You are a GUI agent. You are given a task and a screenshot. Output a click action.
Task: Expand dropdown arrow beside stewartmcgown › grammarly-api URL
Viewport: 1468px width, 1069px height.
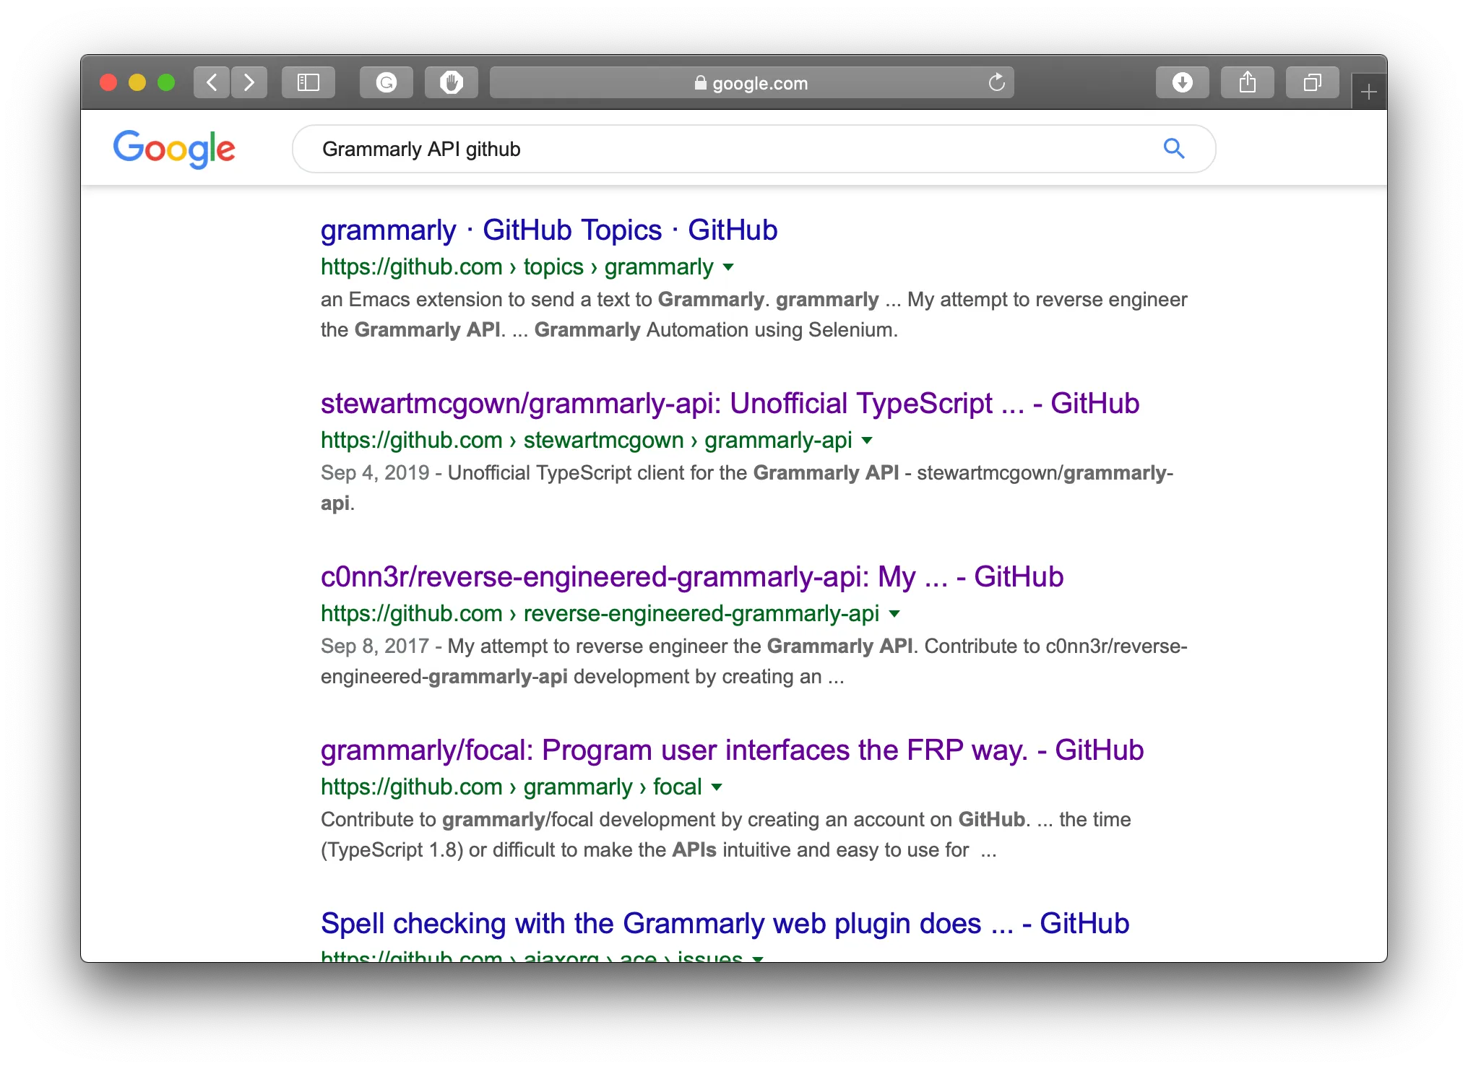(x=867, y=441)
